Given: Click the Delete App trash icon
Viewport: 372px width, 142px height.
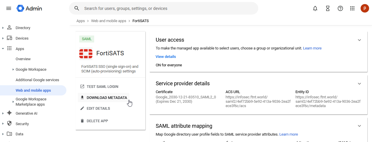Looking at the screenshot, I should point(82,121).
